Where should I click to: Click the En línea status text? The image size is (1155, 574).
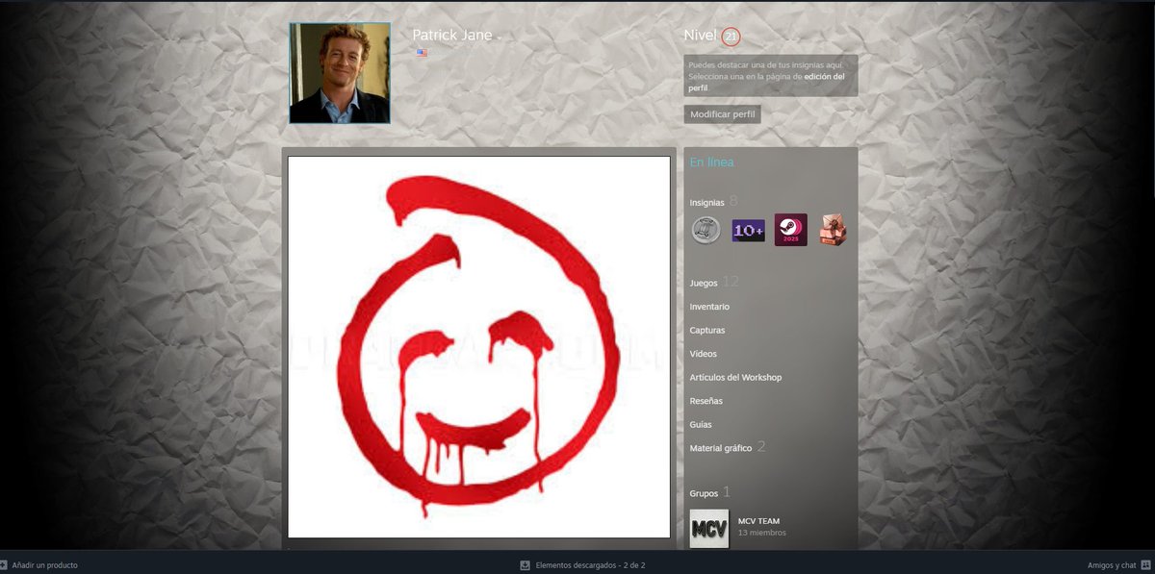pos(711,162)
